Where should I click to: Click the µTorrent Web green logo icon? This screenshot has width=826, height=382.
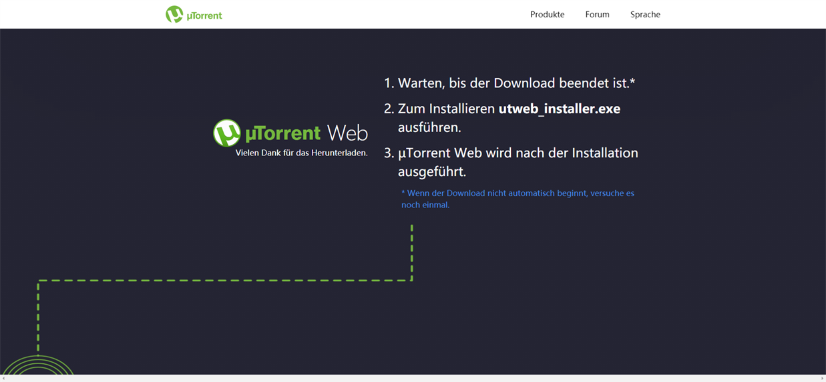[x=227, y=133]
